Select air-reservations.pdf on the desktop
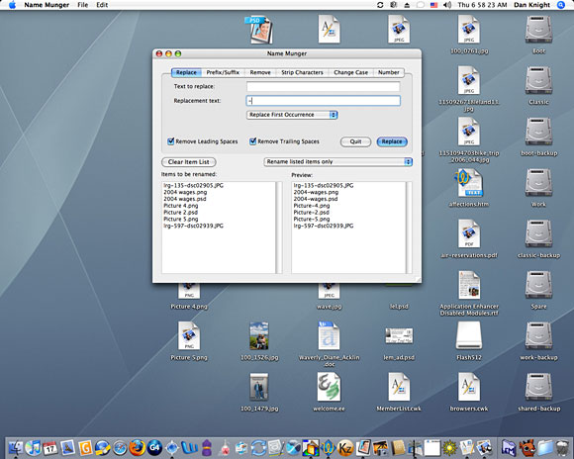Viewport: 574px width, 459px height. [469, 233]
